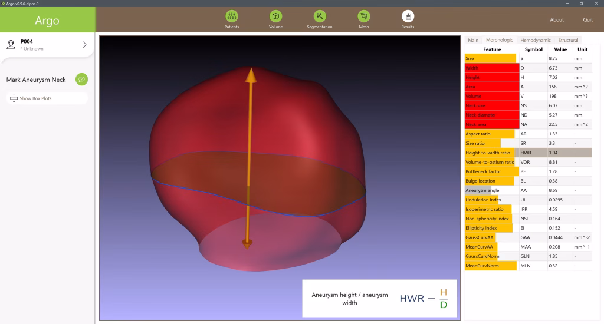
Task: Switch to the Structural tab
Action: (568, 40)
